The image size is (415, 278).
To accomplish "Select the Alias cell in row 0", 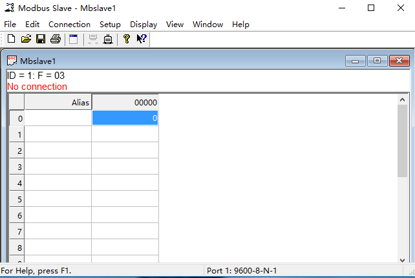I will pyautogui.click(x=58, y=118).
